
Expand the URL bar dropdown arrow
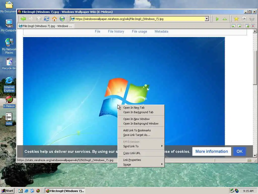207,19
